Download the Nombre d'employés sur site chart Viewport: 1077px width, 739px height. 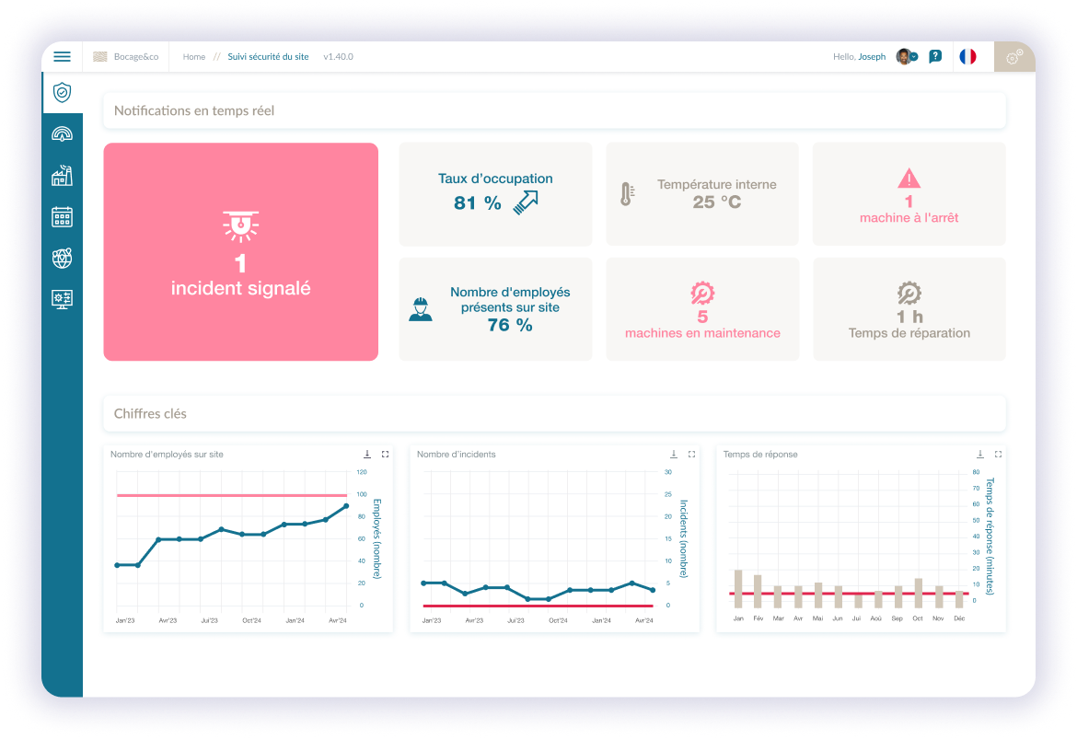pyautogui.click(x=366, y=454)
